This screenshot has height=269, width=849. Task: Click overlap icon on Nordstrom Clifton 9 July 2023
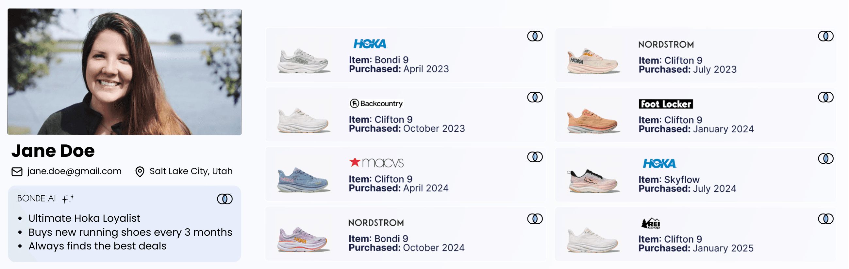[x=825, y=36]
